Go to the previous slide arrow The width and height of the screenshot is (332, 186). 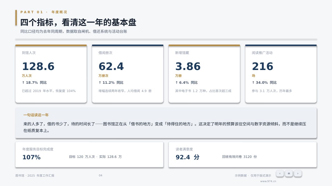pyautogui.click(x=280, y=173)
